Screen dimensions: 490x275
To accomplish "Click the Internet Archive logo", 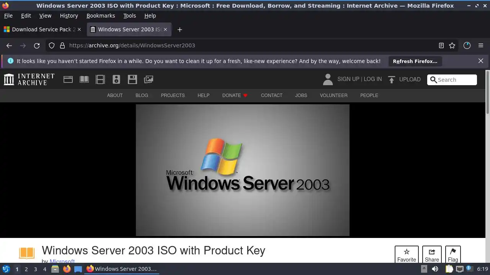I will (29, 79).
